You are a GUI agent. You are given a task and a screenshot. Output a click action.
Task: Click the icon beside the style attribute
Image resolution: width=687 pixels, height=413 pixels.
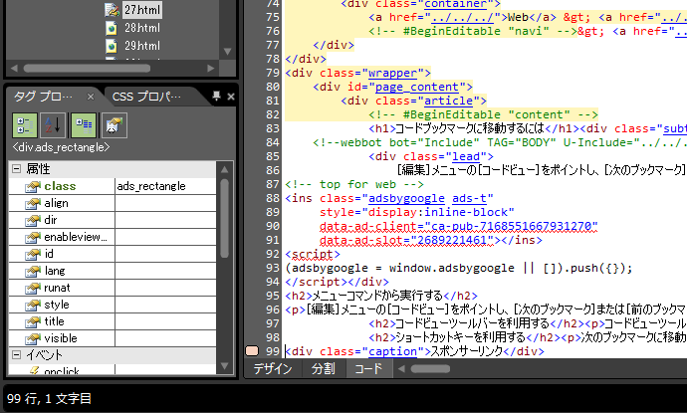[33, 305]
